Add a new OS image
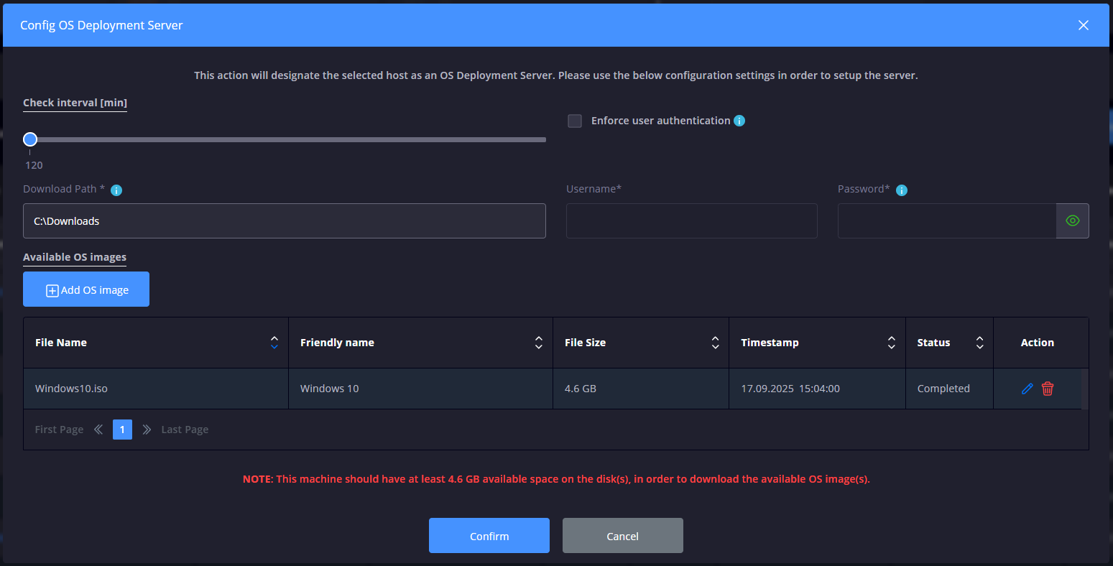This screenshot has width=1113, height=566. (x=86, y=289)
